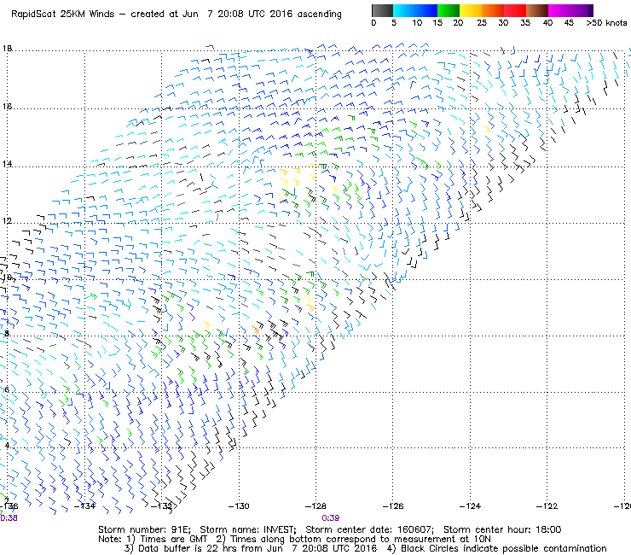This screenshot has width=631, height=555.
Task: Click the brown 35-40 knots legend segment
Action: (537, 10)
